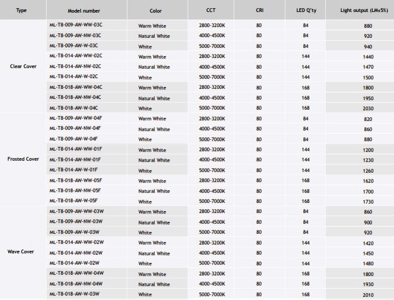Click the Model number column header
The height and width of the screenshot is (300, 394).
point(84,11)
